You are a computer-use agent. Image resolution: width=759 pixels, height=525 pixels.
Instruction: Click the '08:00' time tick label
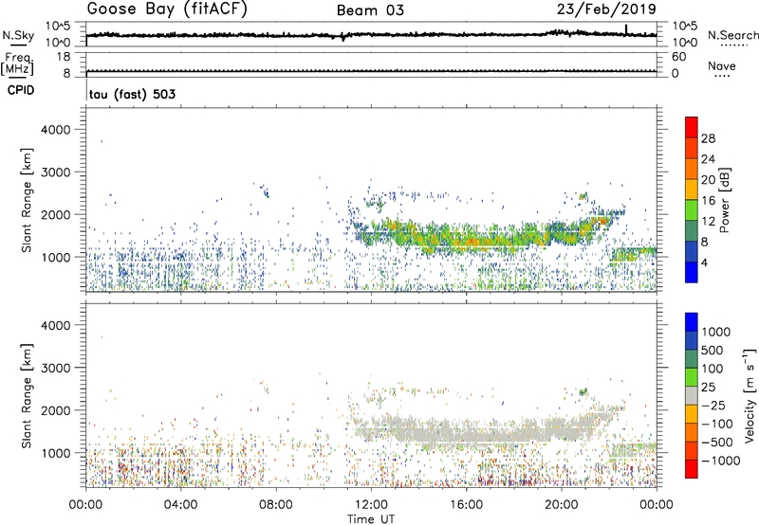276,505
